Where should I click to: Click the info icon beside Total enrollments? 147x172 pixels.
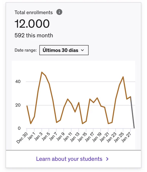click(59, 12)
